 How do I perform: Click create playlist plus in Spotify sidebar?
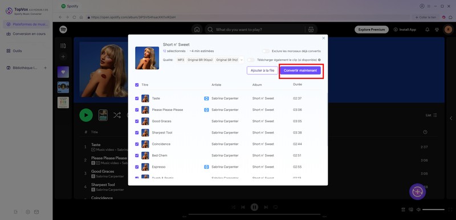(63, 57)
